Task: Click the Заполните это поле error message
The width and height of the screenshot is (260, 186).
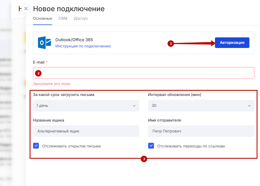Action: (52, 84)
